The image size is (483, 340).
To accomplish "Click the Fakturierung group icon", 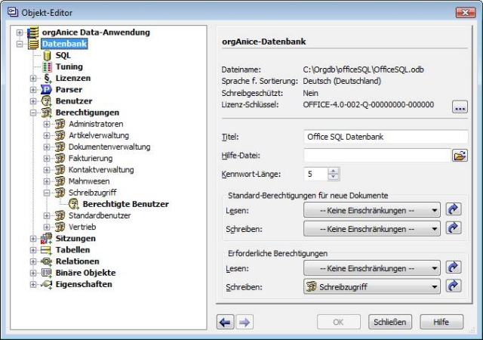I will click(x=60, y=158).
